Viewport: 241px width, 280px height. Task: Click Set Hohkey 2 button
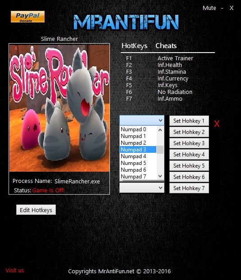click(x=189, y=132)
